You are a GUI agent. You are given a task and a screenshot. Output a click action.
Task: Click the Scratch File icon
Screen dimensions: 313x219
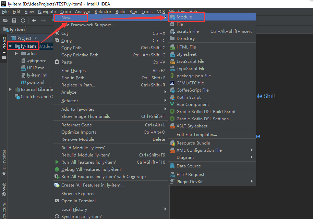(172, 31)
